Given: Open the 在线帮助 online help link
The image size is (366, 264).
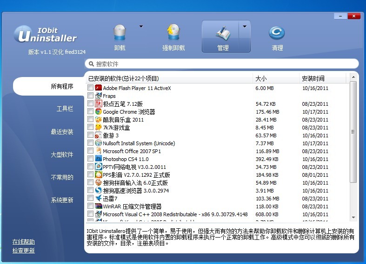Looking at the screenshot, I should [x=24, y=242].
